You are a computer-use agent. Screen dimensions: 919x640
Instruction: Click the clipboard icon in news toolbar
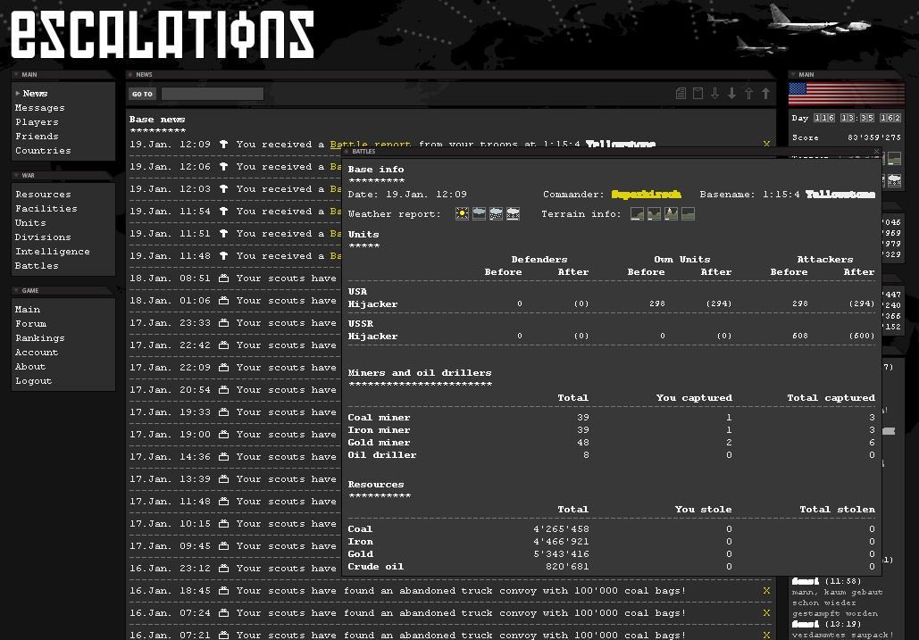click(698, 94)
